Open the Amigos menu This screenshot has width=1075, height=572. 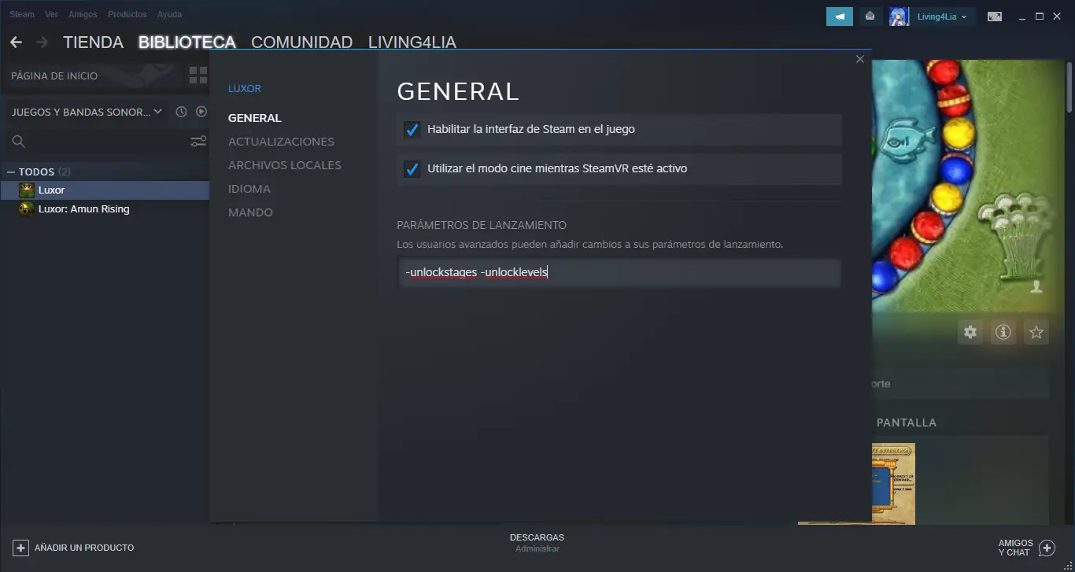[x=83, y=14]
